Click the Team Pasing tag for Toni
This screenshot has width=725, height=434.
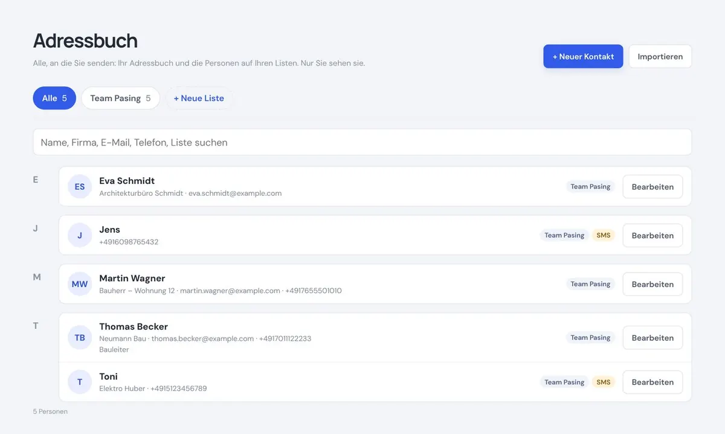[x=564, y=382]
